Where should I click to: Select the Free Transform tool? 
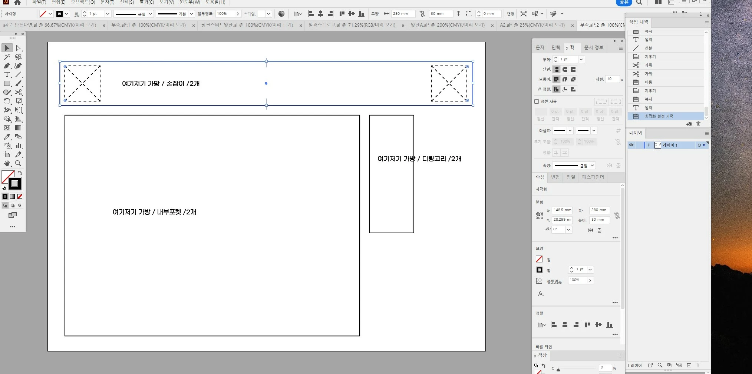pos(18,110)
